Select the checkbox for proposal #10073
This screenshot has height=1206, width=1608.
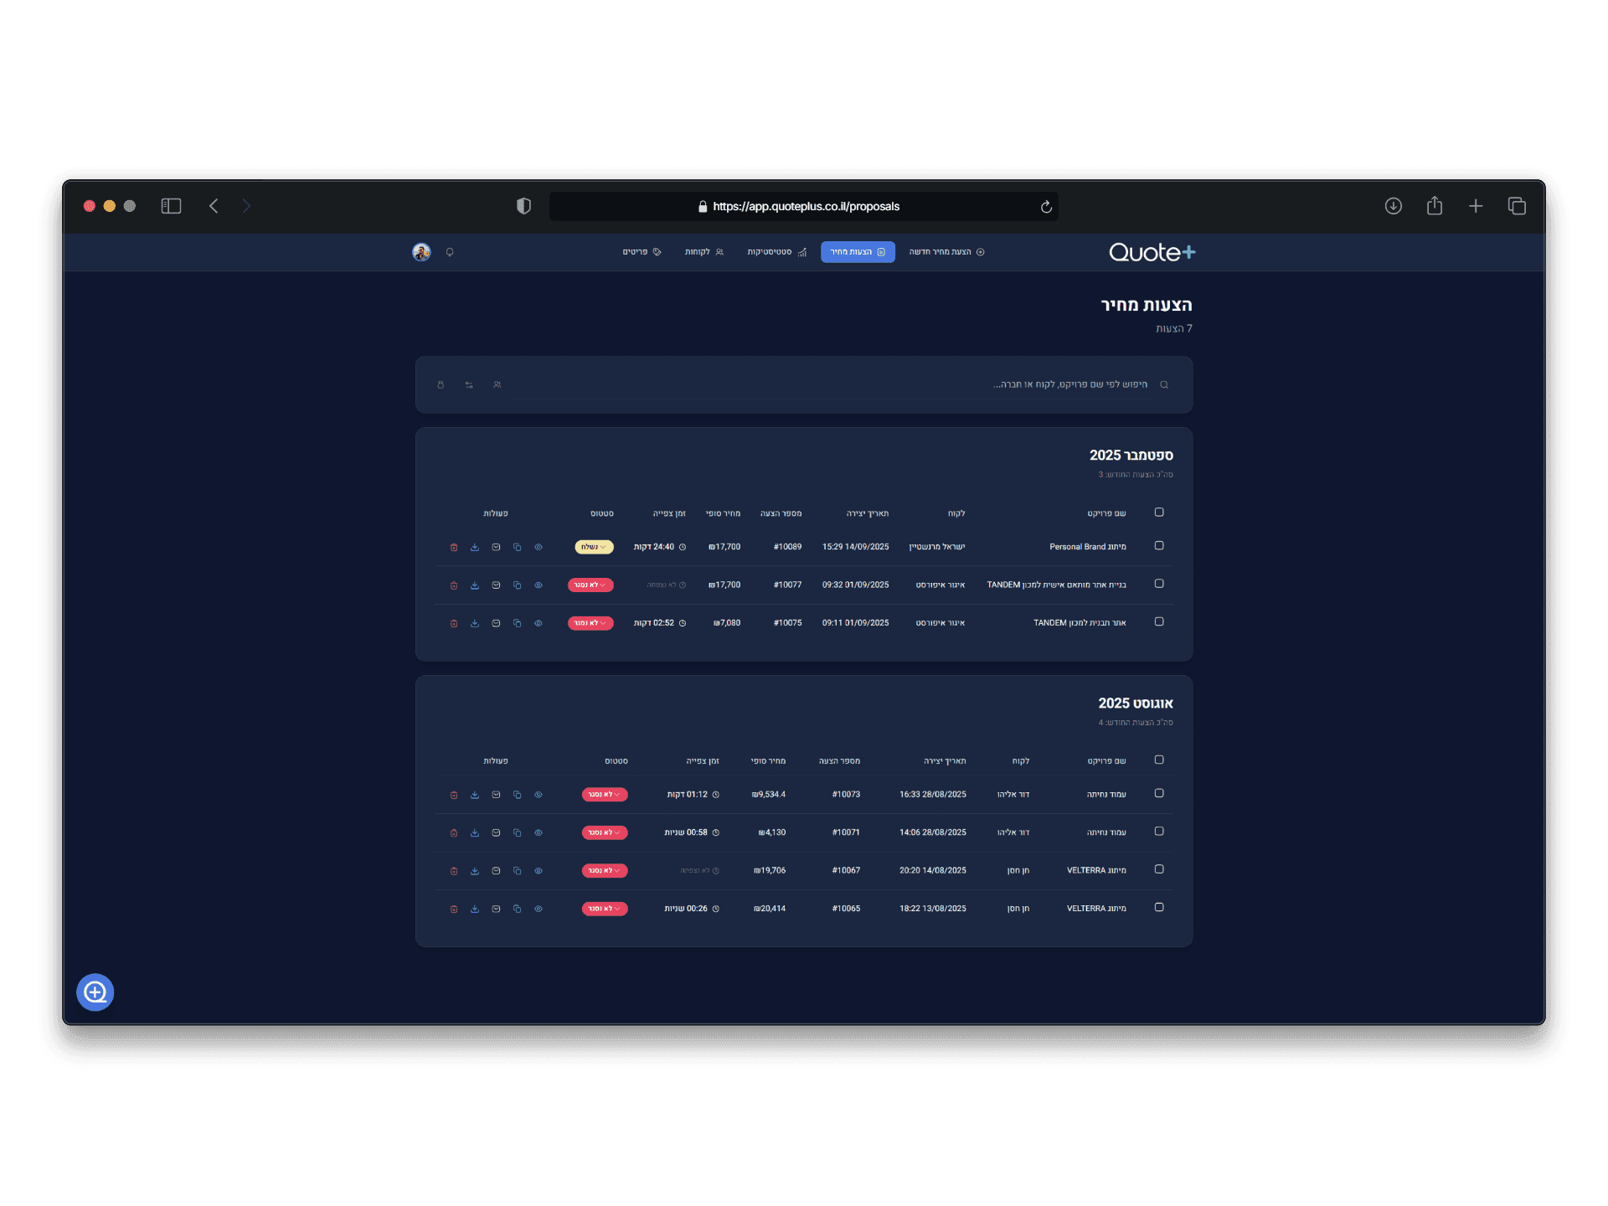click(1159, 794)
